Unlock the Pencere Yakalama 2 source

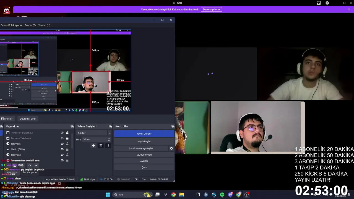tap(67, 133)
